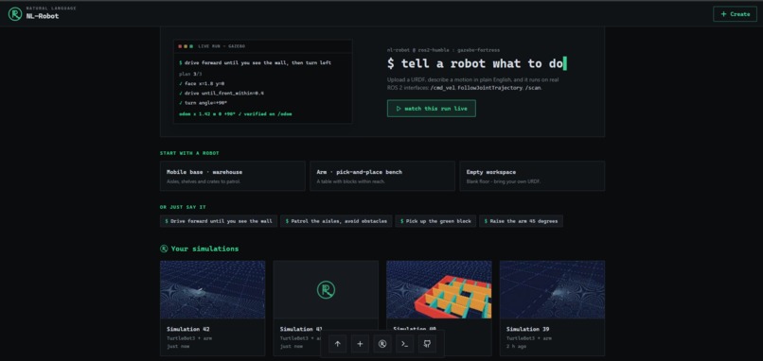Screen dimensions: 763x361
Task: Click the green dot in terminal title bar
Action: (x=191, y=46)
